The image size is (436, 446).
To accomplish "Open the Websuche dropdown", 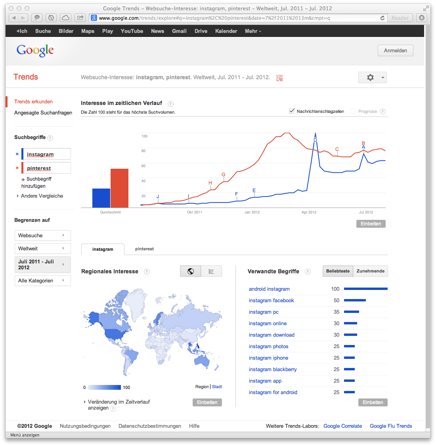I will [43, 236].
